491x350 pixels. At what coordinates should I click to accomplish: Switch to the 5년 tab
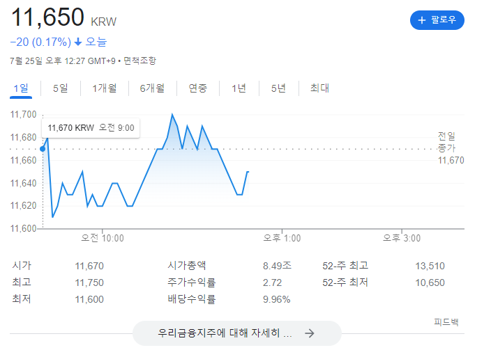279,88
